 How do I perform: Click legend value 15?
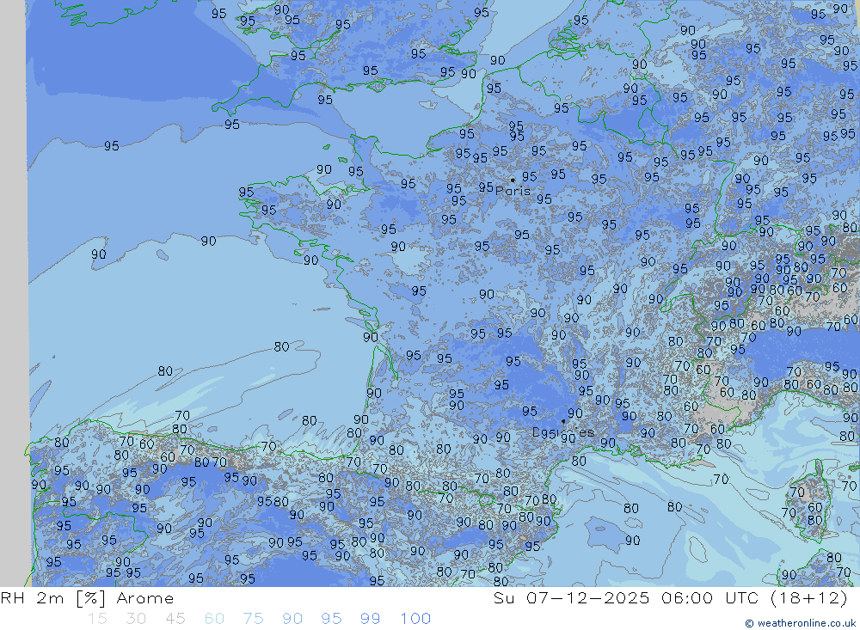(97, 619)
